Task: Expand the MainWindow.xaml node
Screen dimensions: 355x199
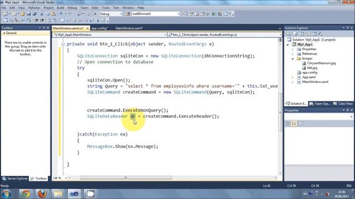Action: point(293,82)
